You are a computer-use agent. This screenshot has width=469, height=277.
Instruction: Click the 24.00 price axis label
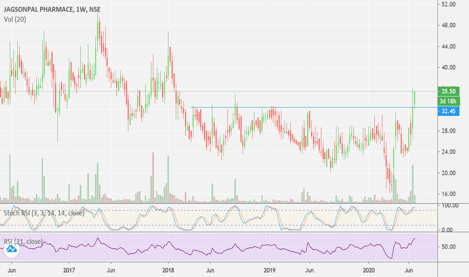click(x=448, y=152)
